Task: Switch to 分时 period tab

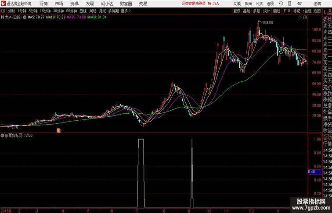Action: [x=11, y=11]
